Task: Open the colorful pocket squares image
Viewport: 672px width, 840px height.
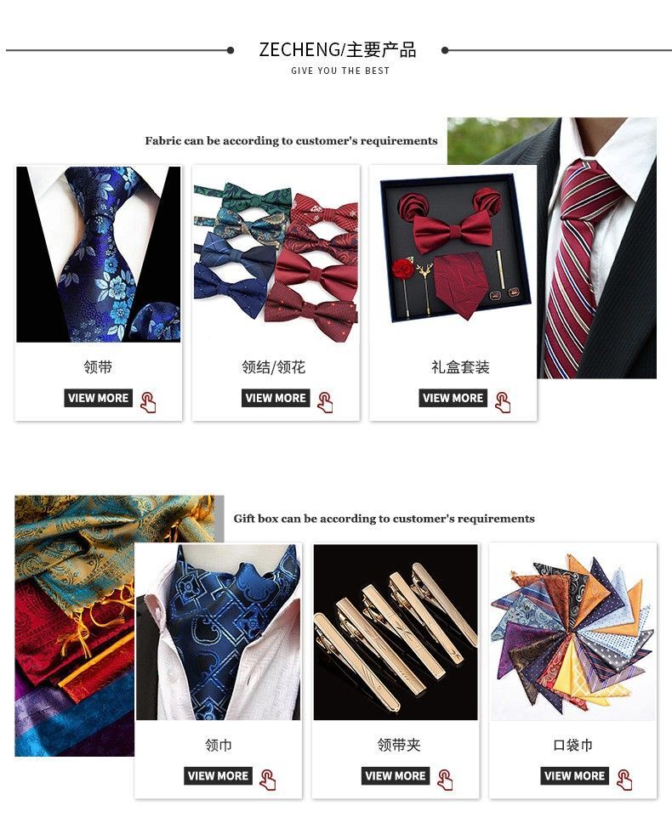Action: [572, 633]
